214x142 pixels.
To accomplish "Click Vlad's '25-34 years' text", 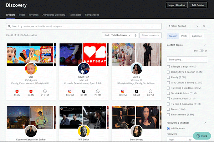I will click(31, 80).
